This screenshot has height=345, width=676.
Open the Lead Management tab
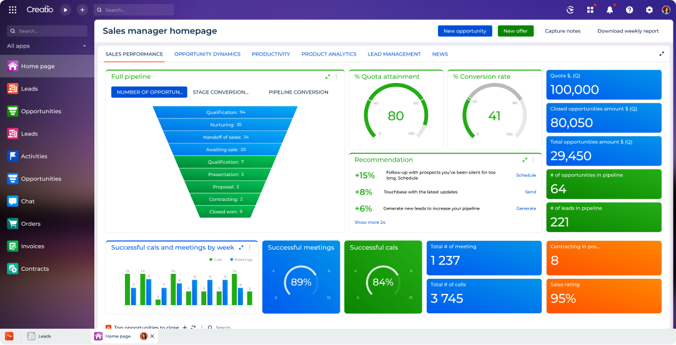tap(394, 54)
